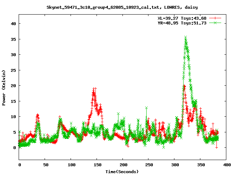Screen dimensions: 234x175
Task: Click the tall green YR peak near 35 Kelvin
Action: point(185,37)
